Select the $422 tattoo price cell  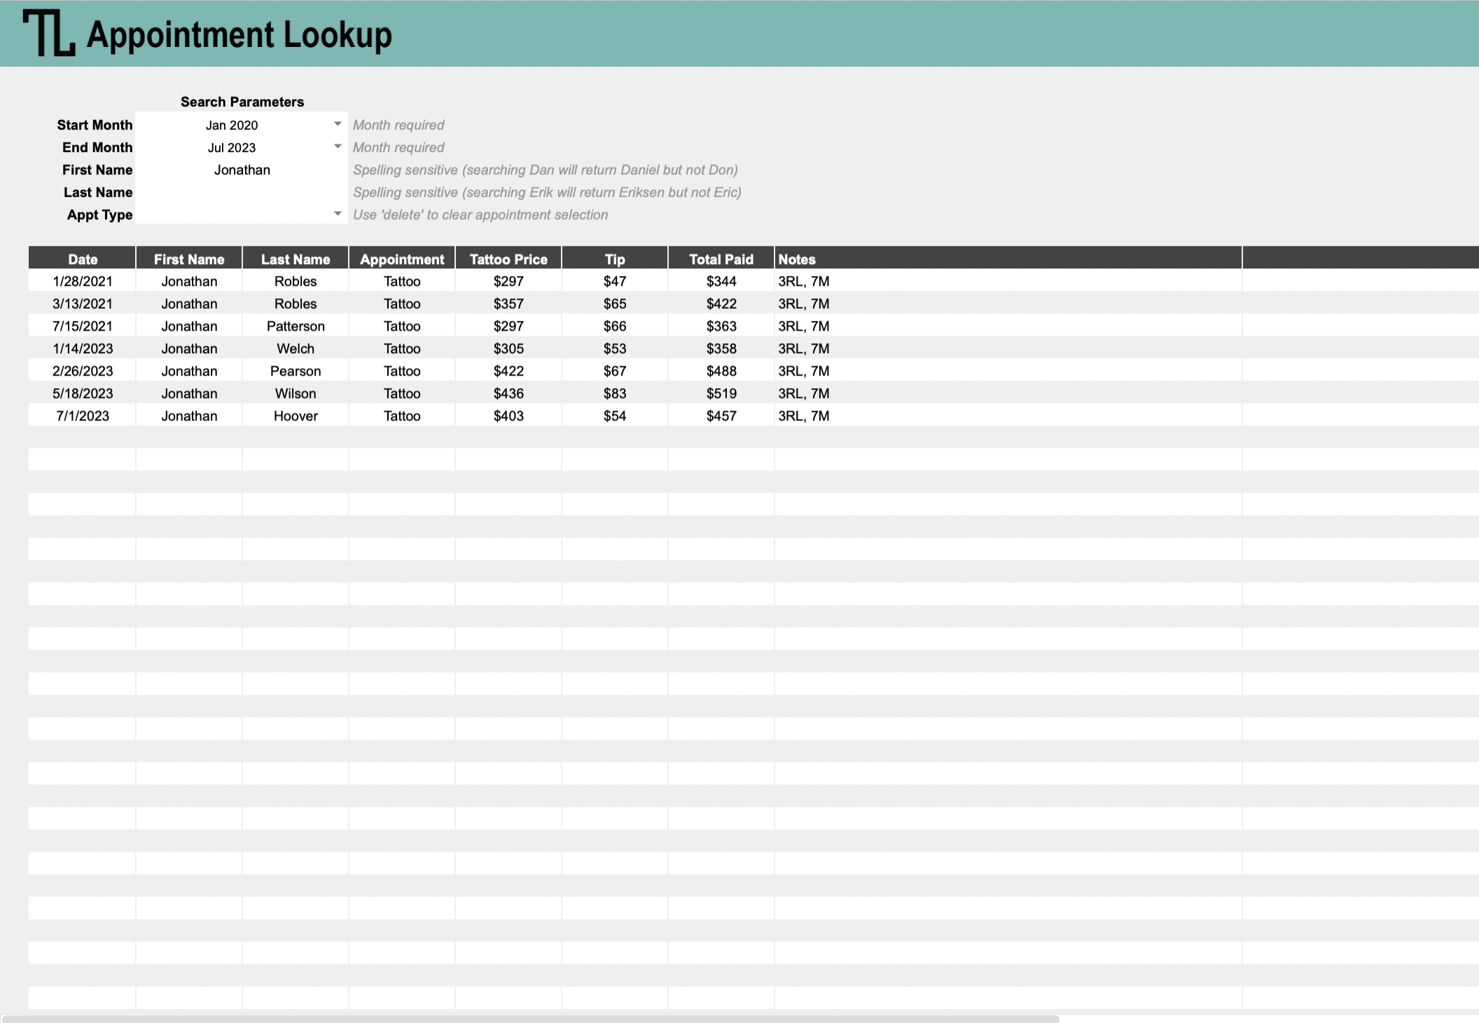(508, 371)
